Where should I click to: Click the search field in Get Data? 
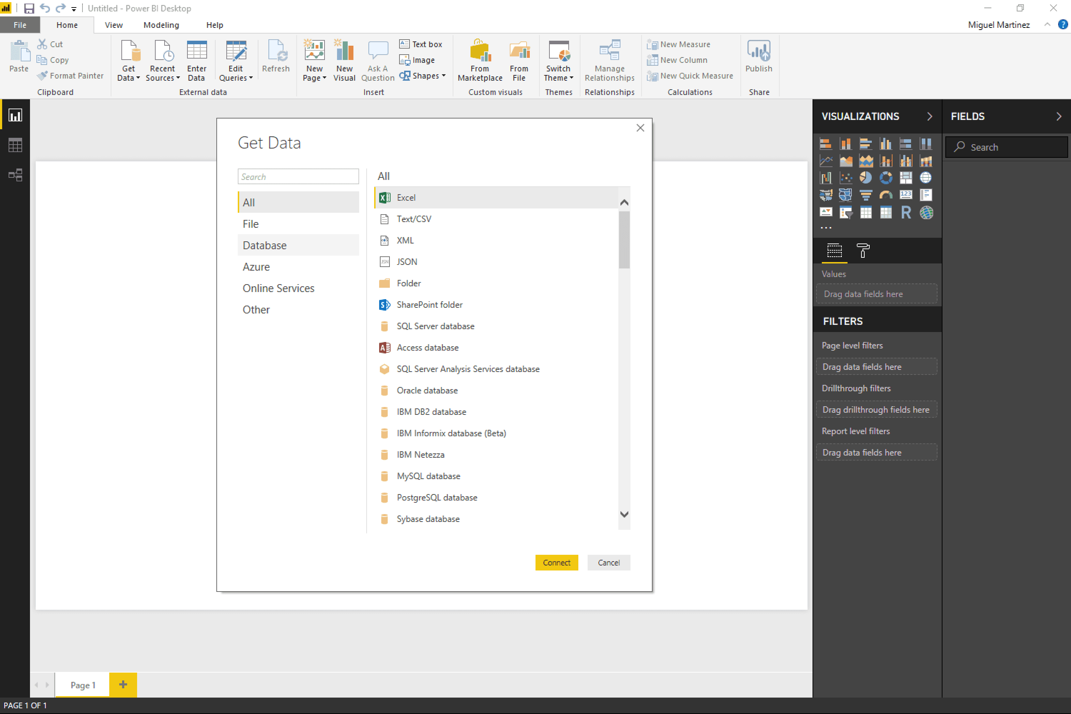pos(298,176)
